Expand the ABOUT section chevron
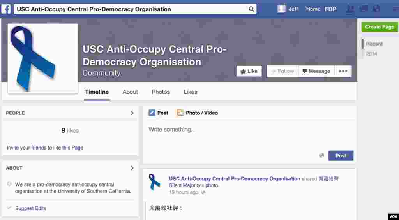This screenshot has width=399, height=220. (x=132, y=168)
